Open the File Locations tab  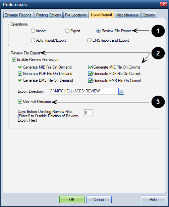(x=76, y=15)
